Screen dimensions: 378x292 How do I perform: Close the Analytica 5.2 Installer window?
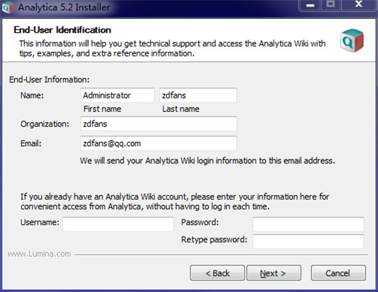(358, 7)
